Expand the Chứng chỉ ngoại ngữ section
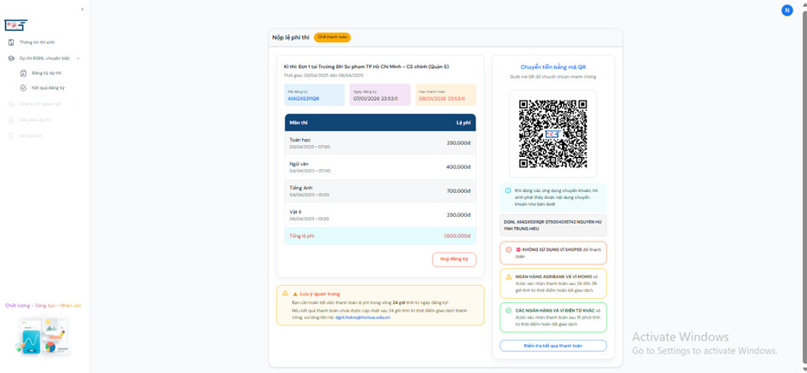Image resolution: width=807 pixels, height=373 pixels. [79, 104]
